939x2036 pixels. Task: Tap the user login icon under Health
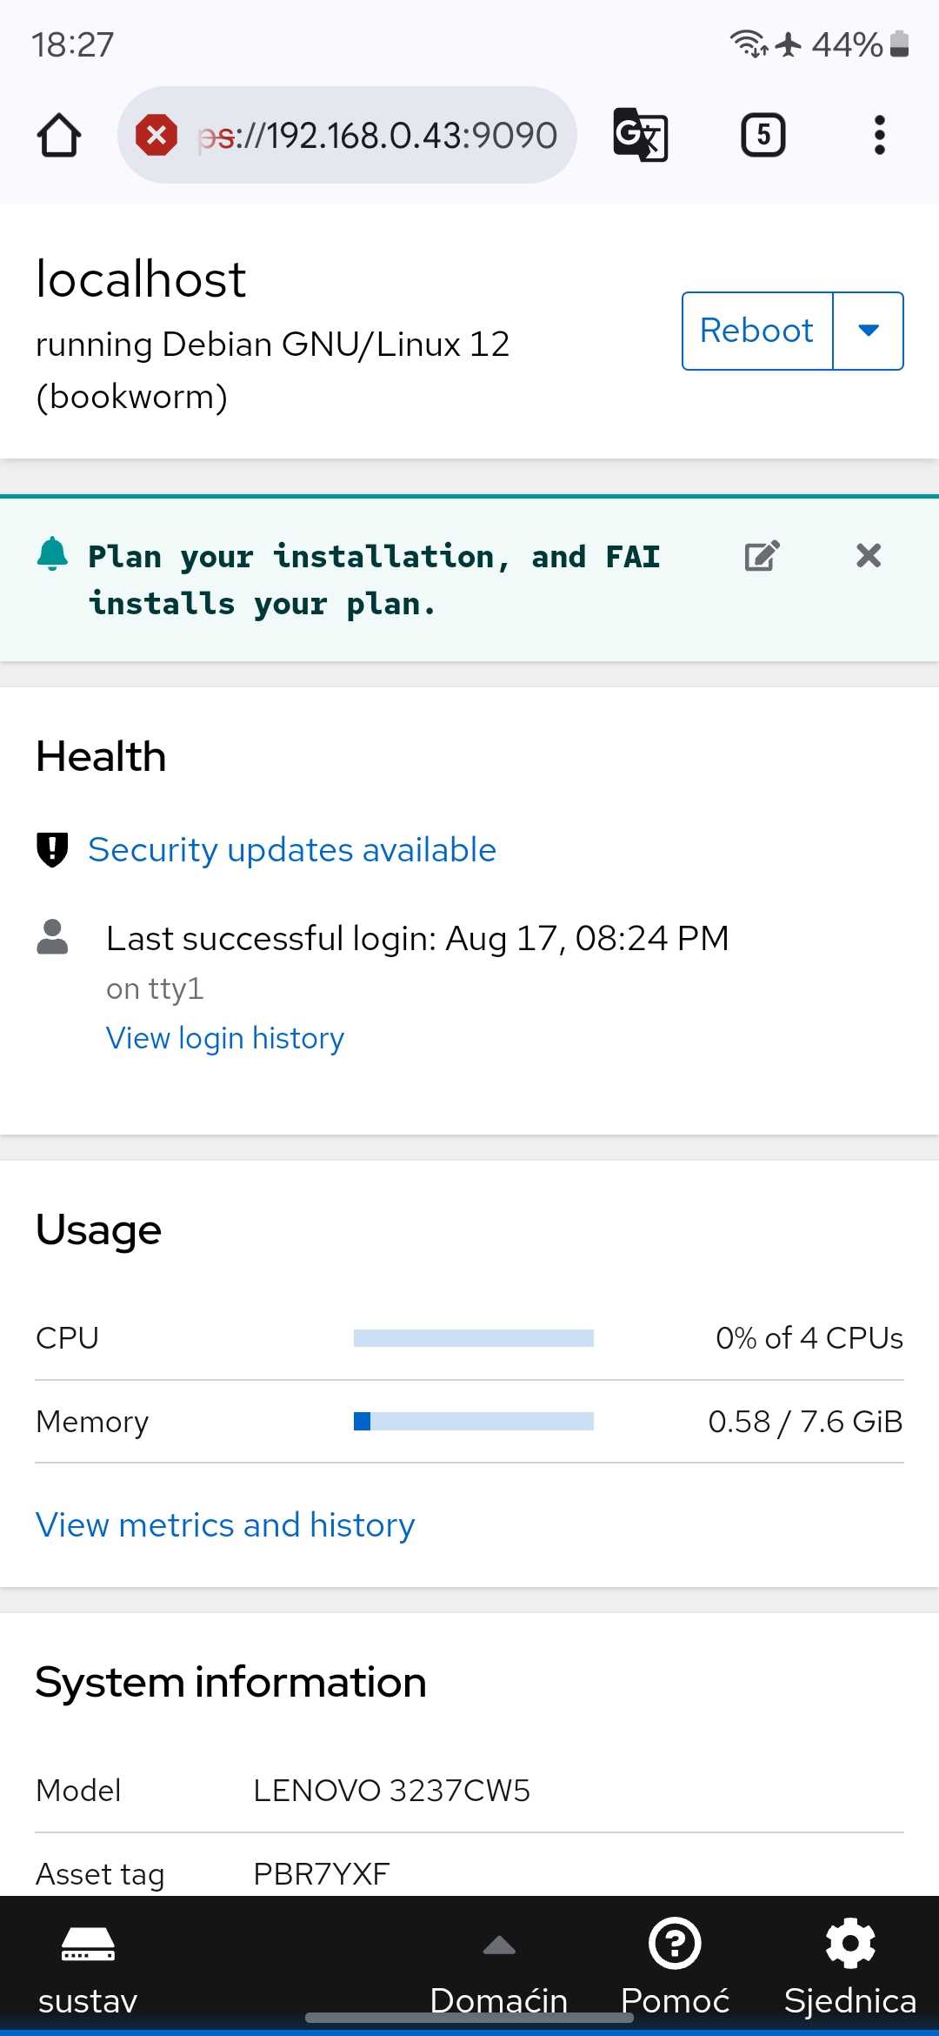[x=52, y=937]
